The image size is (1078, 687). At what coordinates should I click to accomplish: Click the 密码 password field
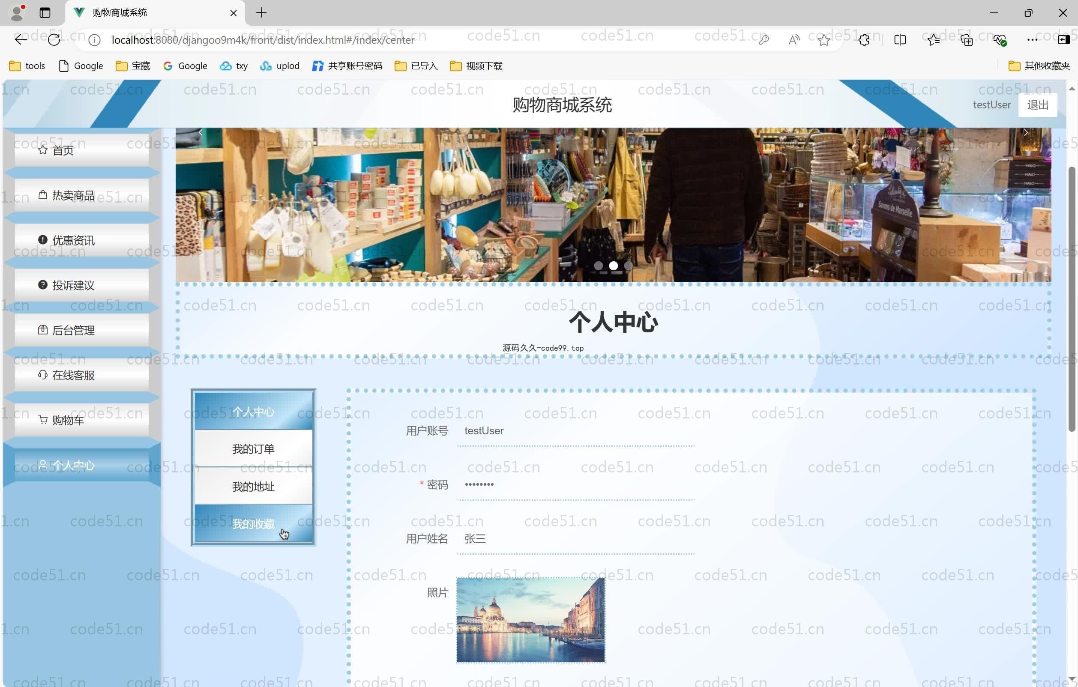(576, 485)
